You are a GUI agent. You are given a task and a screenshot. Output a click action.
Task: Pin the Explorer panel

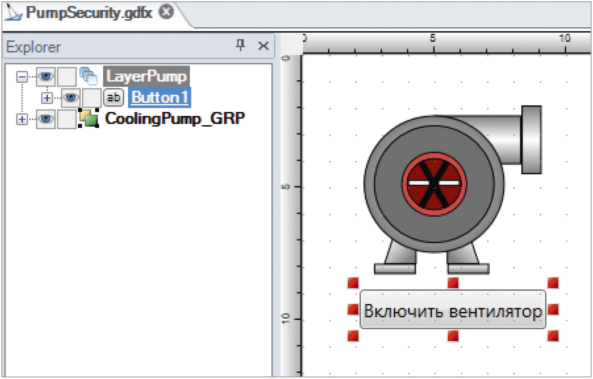[x=240, y=45]
